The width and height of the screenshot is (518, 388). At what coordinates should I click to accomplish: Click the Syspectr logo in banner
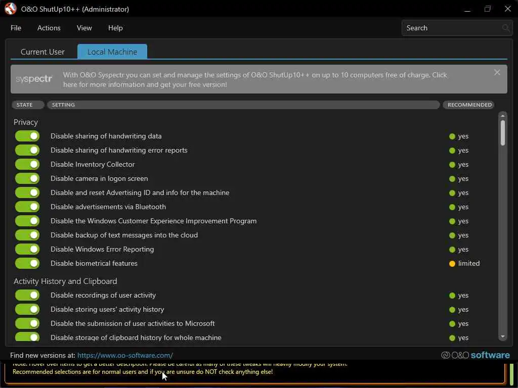34,79
